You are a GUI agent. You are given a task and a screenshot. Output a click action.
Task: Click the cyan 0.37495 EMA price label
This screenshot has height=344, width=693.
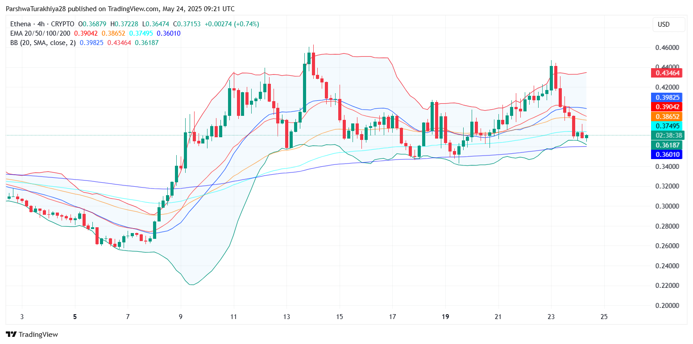pyautogui.click(x=668, y=126)
